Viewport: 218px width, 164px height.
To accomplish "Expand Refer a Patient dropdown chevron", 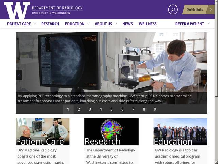I will tap(208, 24).
